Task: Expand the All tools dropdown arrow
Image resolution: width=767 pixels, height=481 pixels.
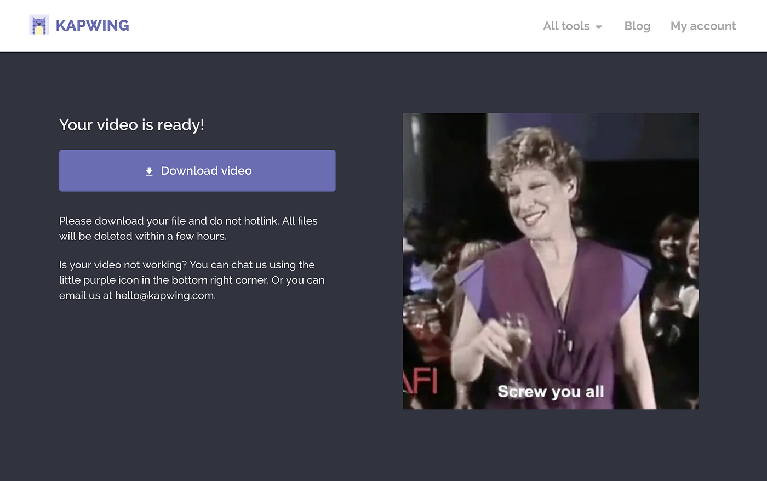Action: (x=599, y=27)
